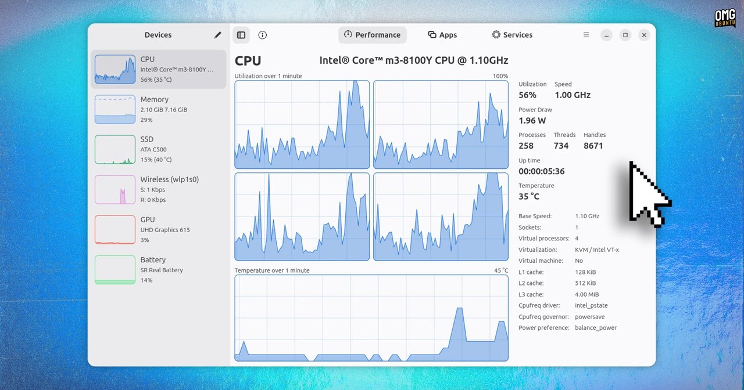The width and height of the screenshot is (744, 390).
Task: Select the CPU device in the sidebar
Action: [x=159, y=69]
